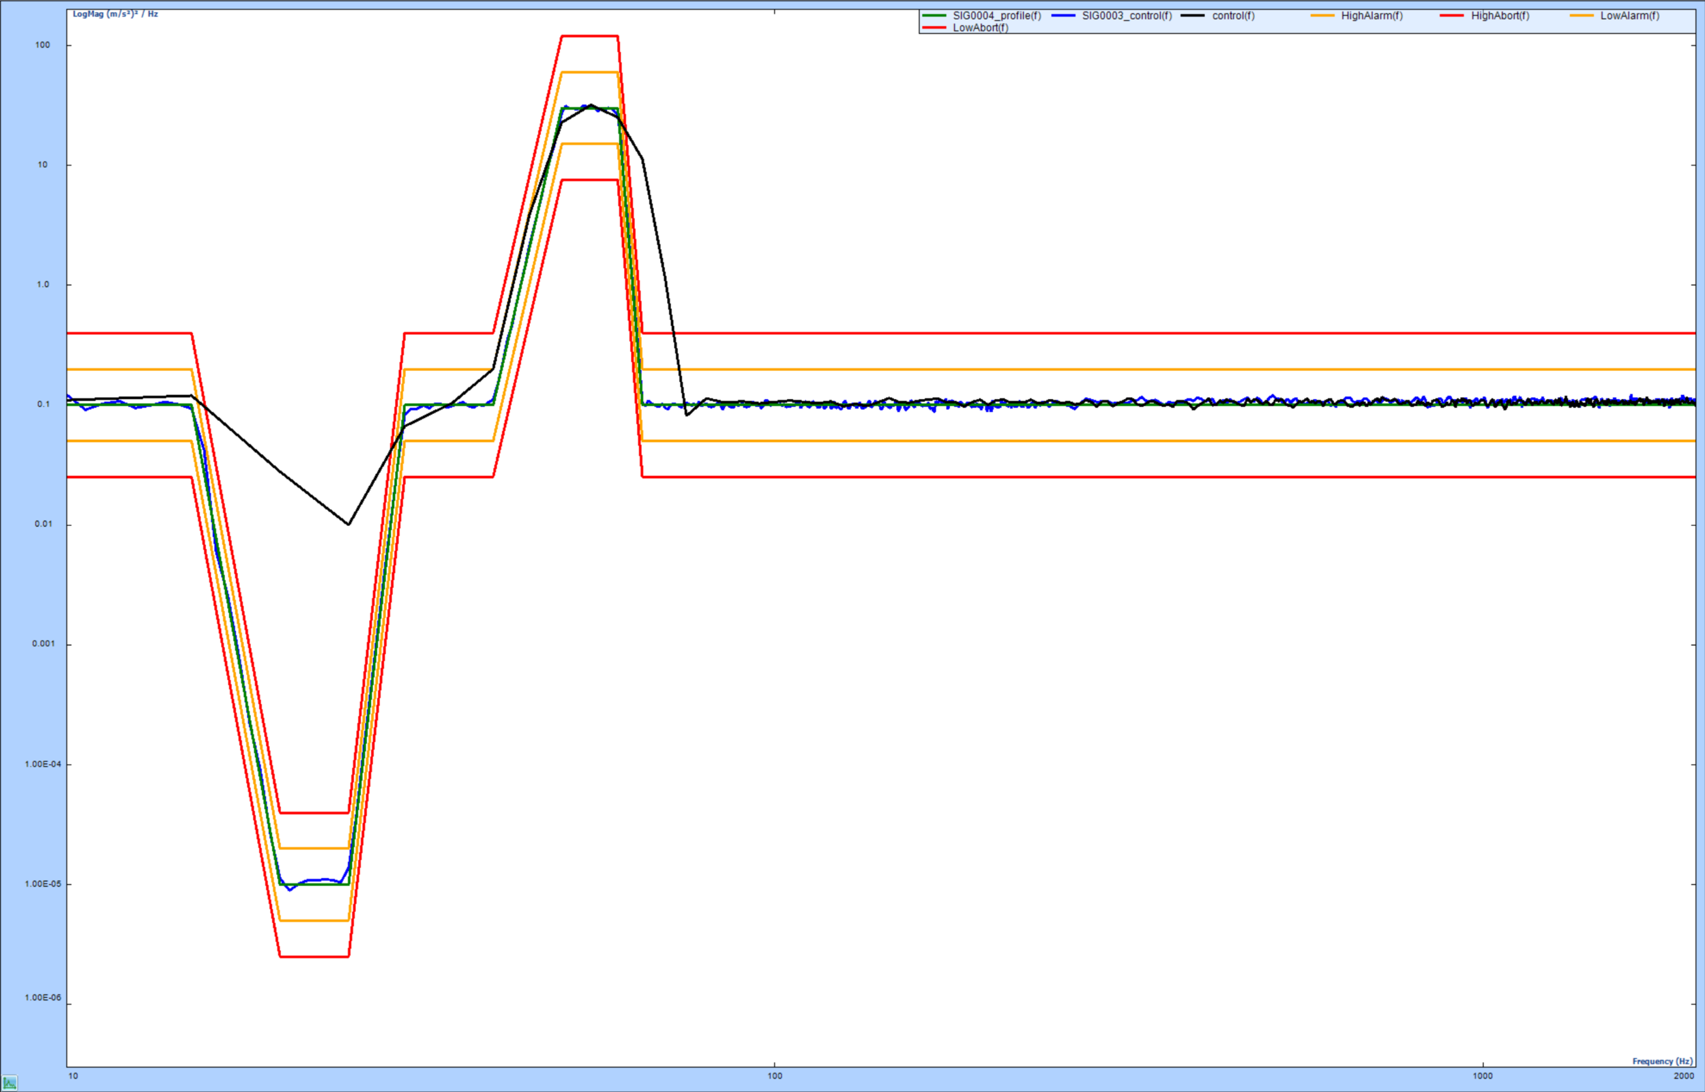Image resolution: width=1705 pixels, height=1092 pixels.
Task: Click the spectrum graph icon in bottom-left corner
Action: (x=10, y=1082)
